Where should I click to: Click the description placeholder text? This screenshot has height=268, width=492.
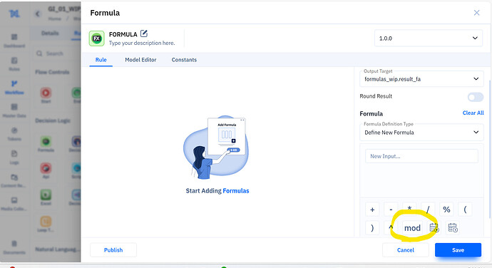pos(142,43)
